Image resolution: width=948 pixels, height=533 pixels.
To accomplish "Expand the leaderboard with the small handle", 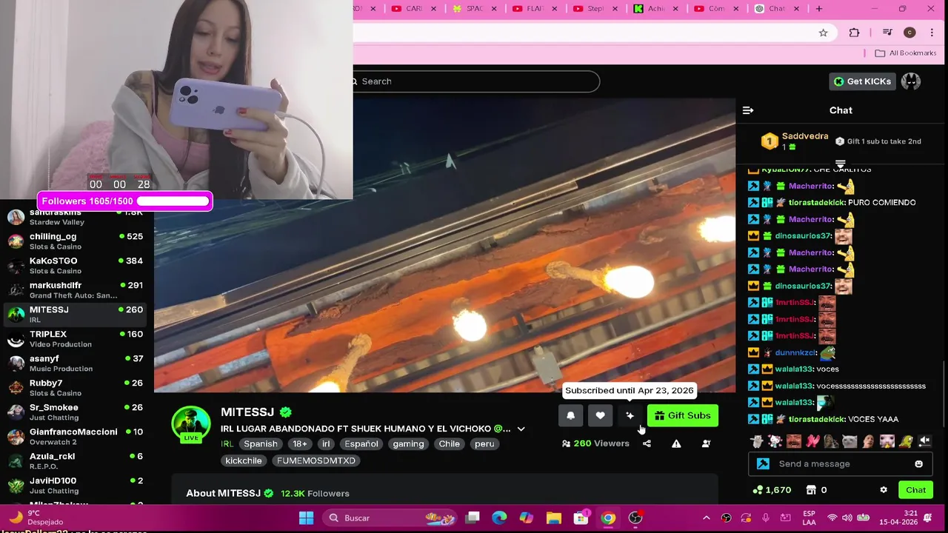I will pos(841,164).
